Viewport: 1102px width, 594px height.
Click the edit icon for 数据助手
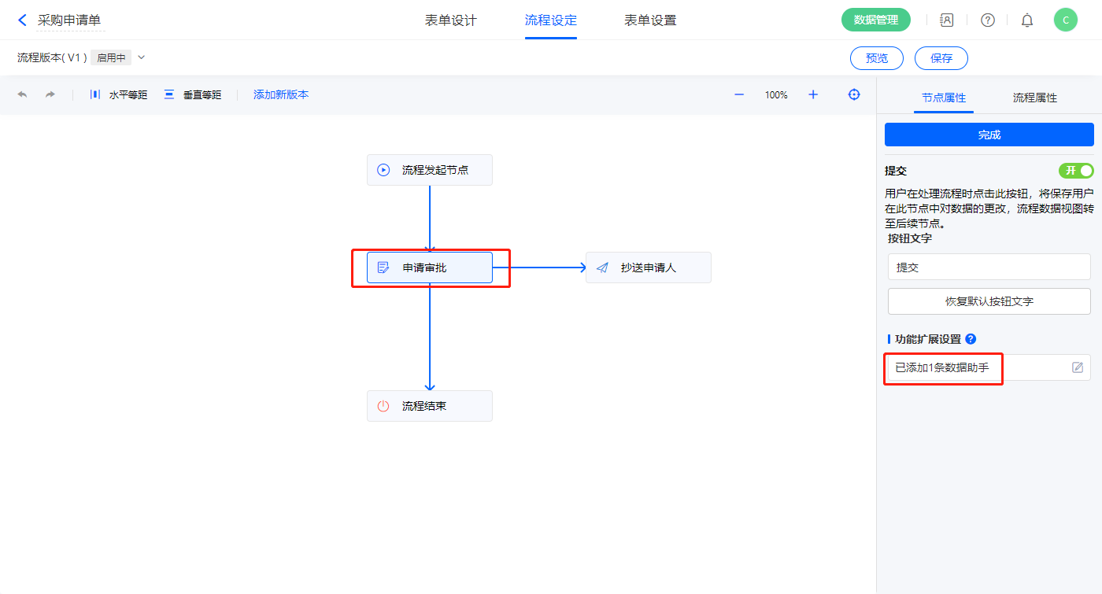point(1078,367)
